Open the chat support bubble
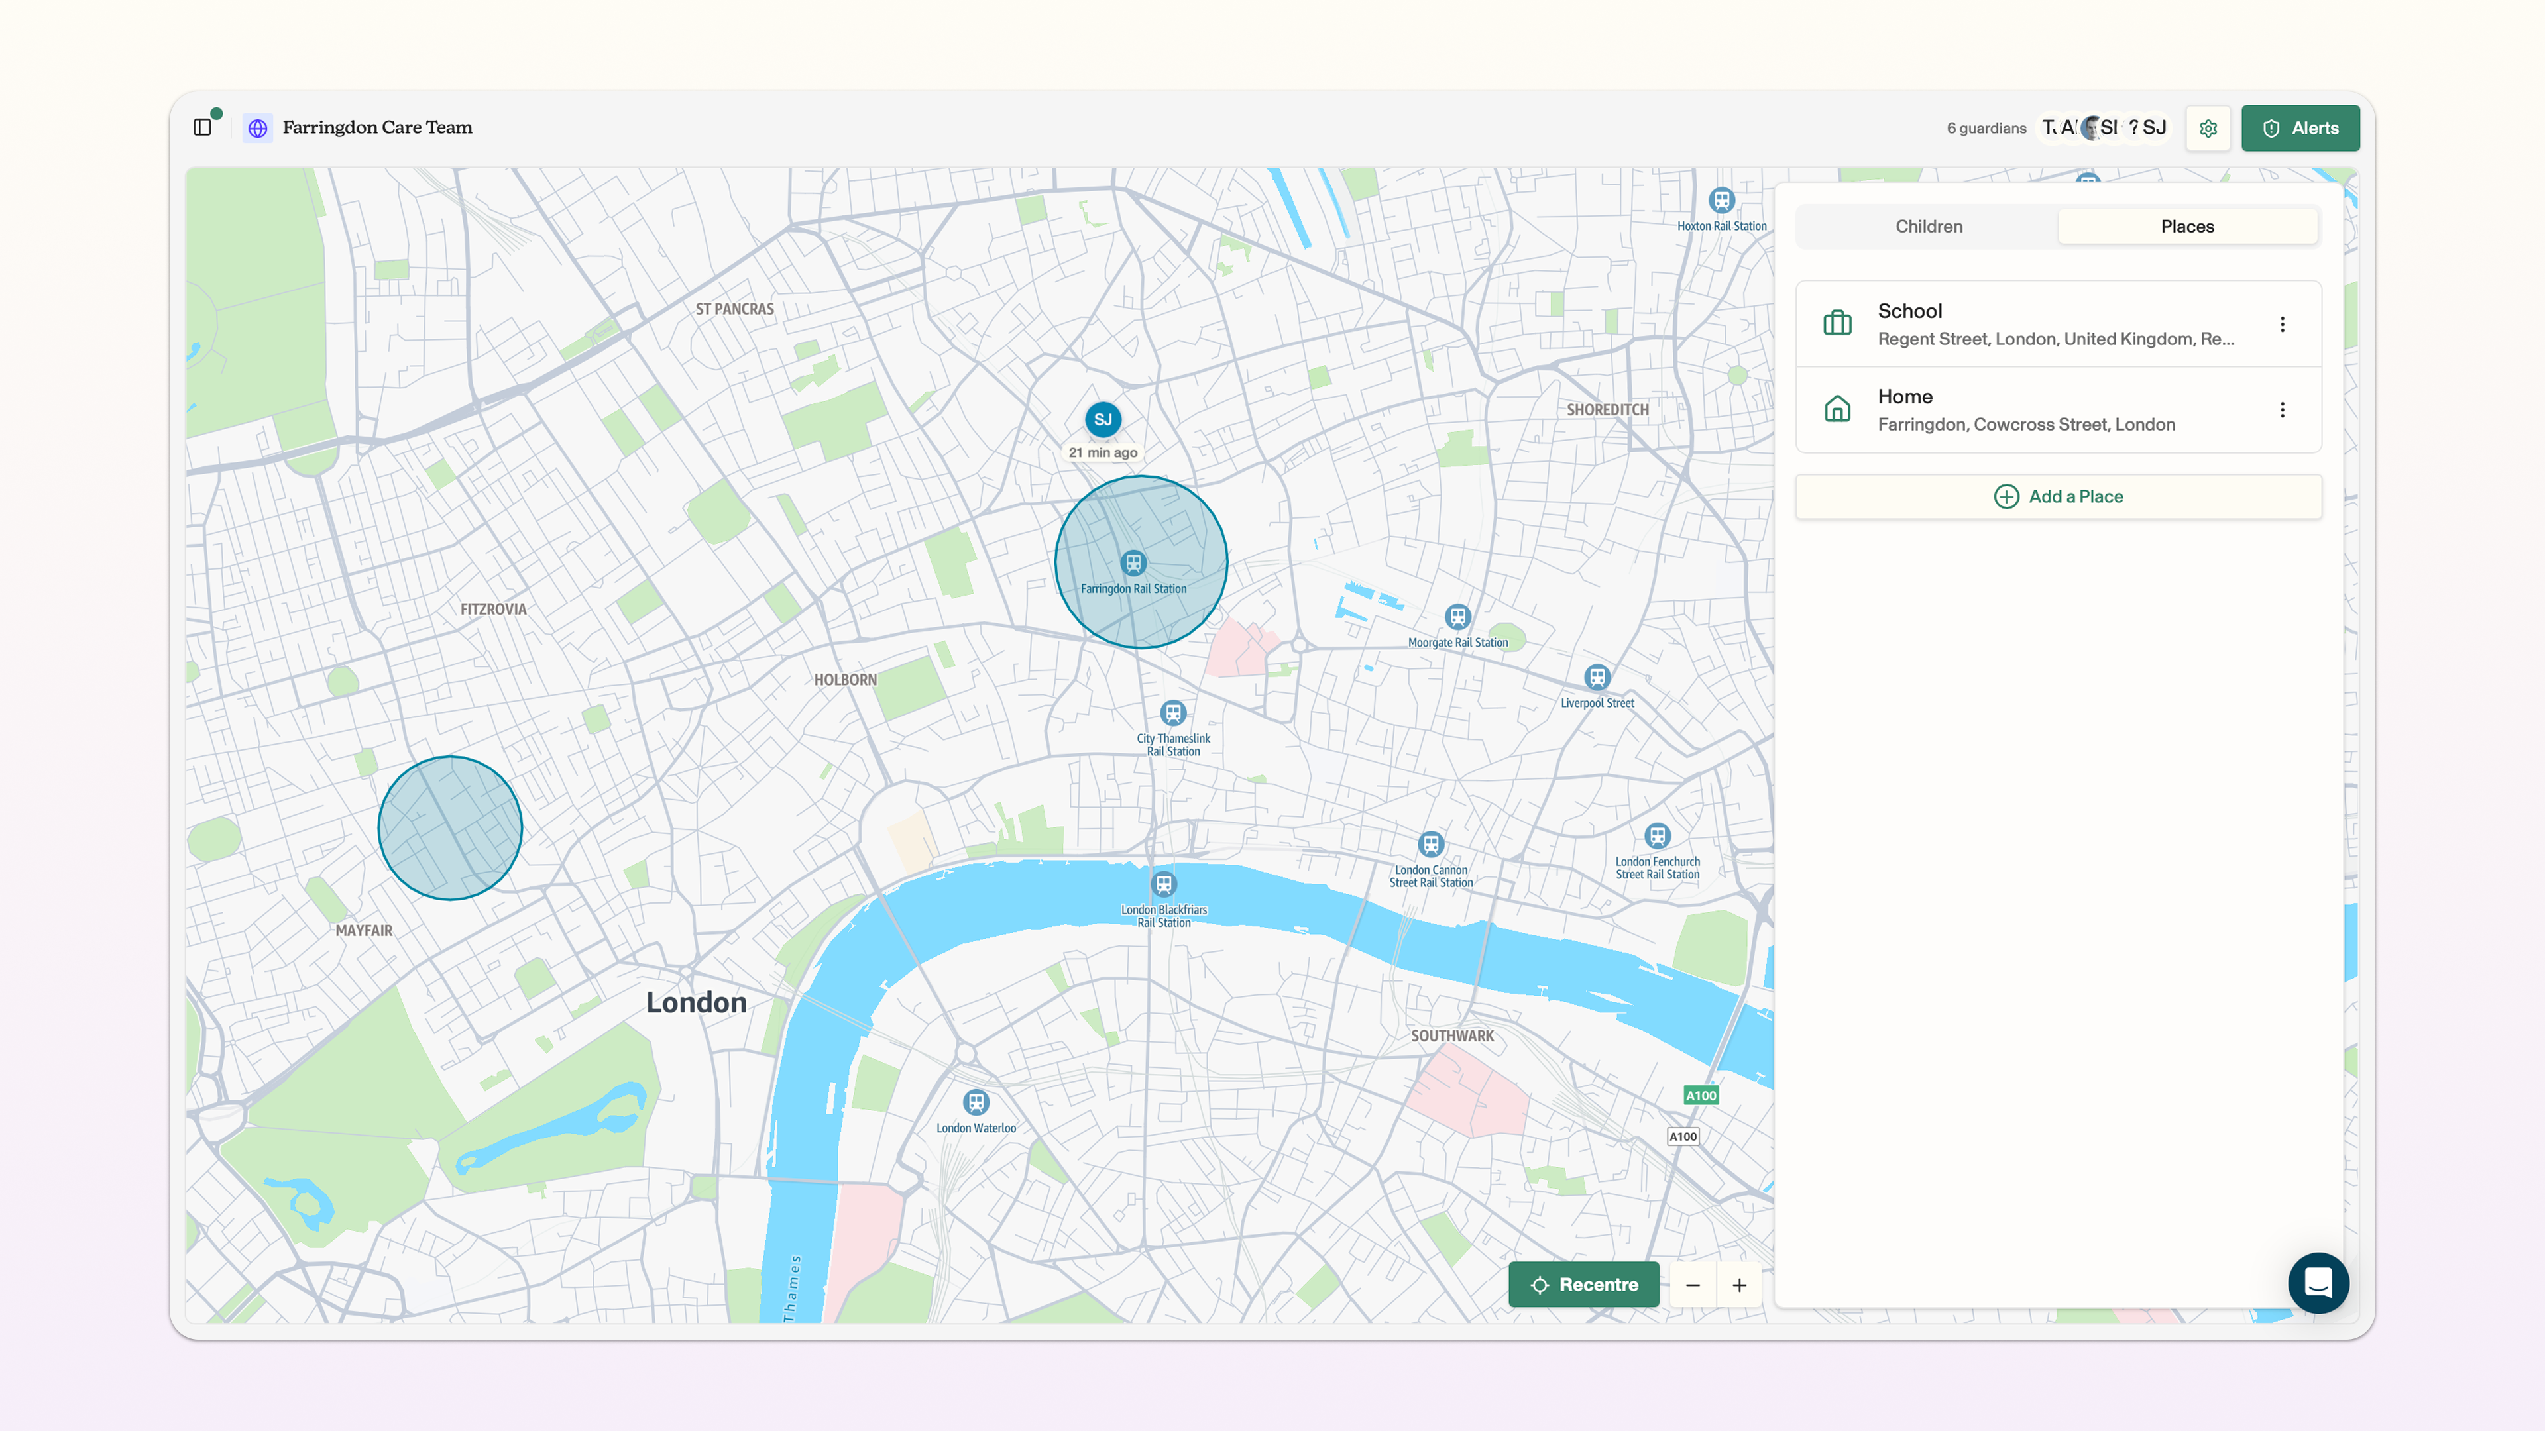Image resolution: width=2545 pixels, height=1431 pixels. [x=2318, y=1283]
